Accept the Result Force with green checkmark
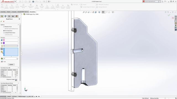Image resolution: width=177 pixels, height=99 pixels. pyautogui.click(x=1, y=21)
